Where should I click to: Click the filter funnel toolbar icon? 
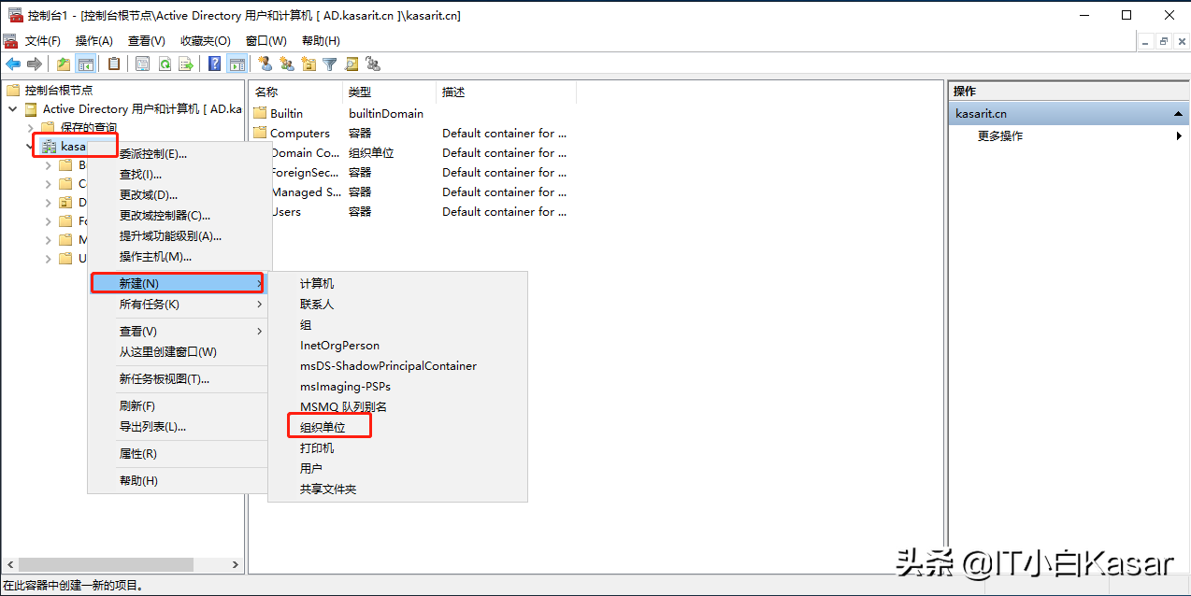[x=330, y=64]
